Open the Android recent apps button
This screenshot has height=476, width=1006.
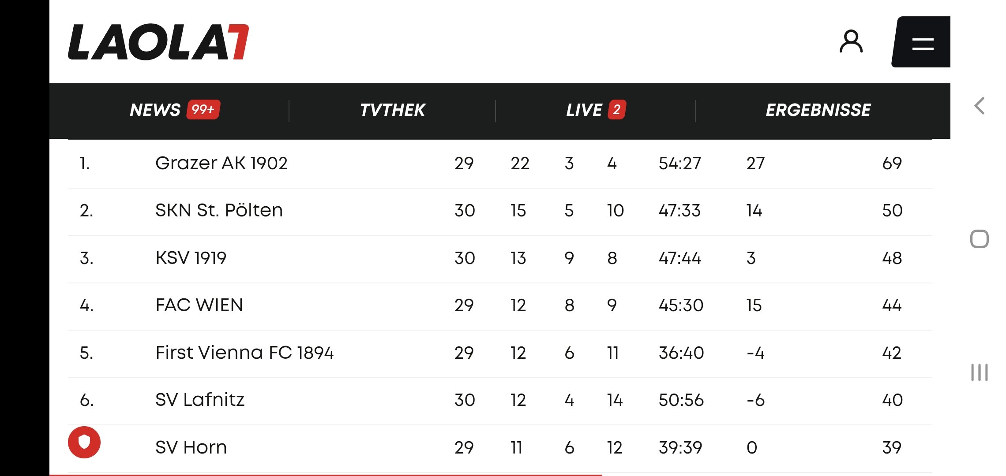click(x=980, y=372)
